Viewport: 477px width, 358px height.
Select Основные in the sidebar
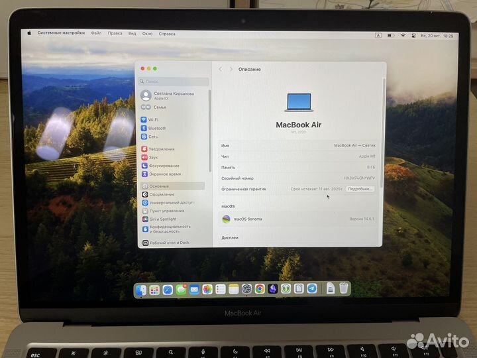click(172, 186)
